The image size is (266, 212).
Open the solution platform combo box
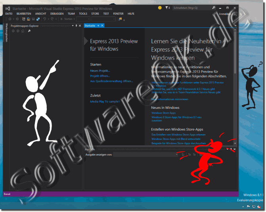103,19
